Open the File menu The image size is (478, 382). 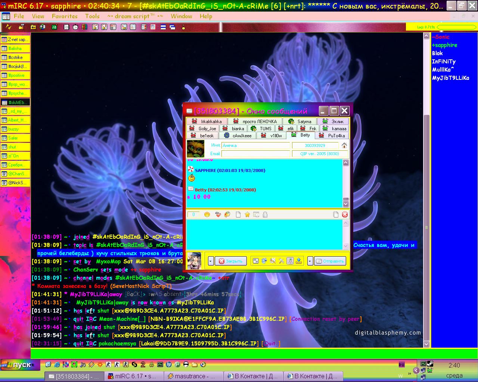[x=19, y=16]
